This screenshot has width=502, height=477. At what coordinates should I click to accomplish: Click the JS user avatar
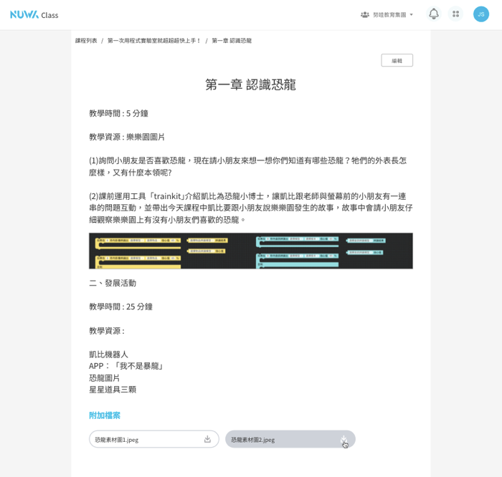point(480,14)
